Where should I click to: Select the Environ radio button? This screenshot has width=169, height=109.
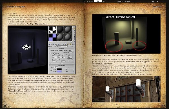click(55, 50)
